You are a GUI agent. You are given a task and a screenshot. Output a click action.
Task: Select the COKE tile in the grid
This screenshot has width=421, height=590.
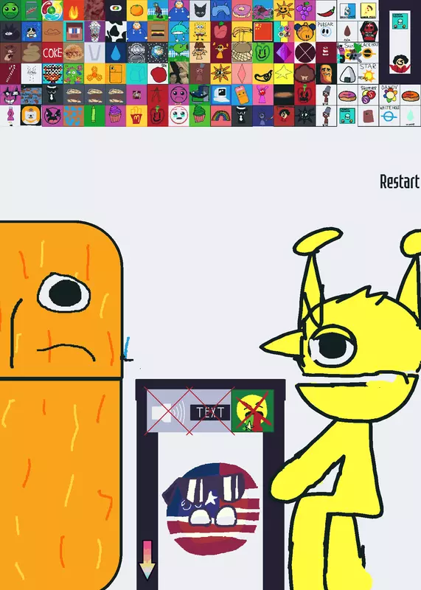pyautogui.click(x=52, y=52)
